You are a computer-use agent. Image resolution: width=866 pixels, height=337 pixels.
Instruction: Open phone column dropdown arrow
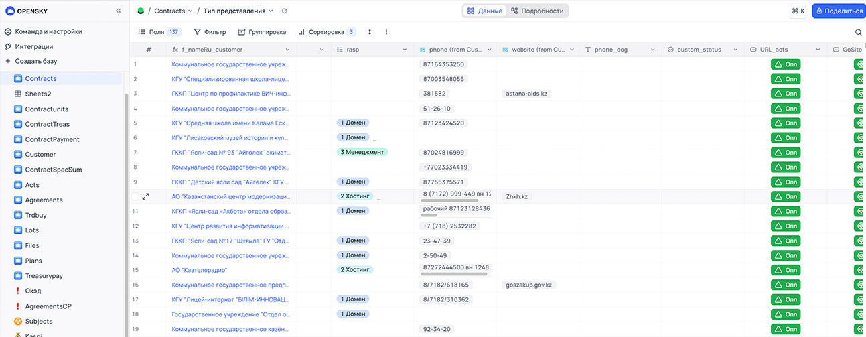489,50
